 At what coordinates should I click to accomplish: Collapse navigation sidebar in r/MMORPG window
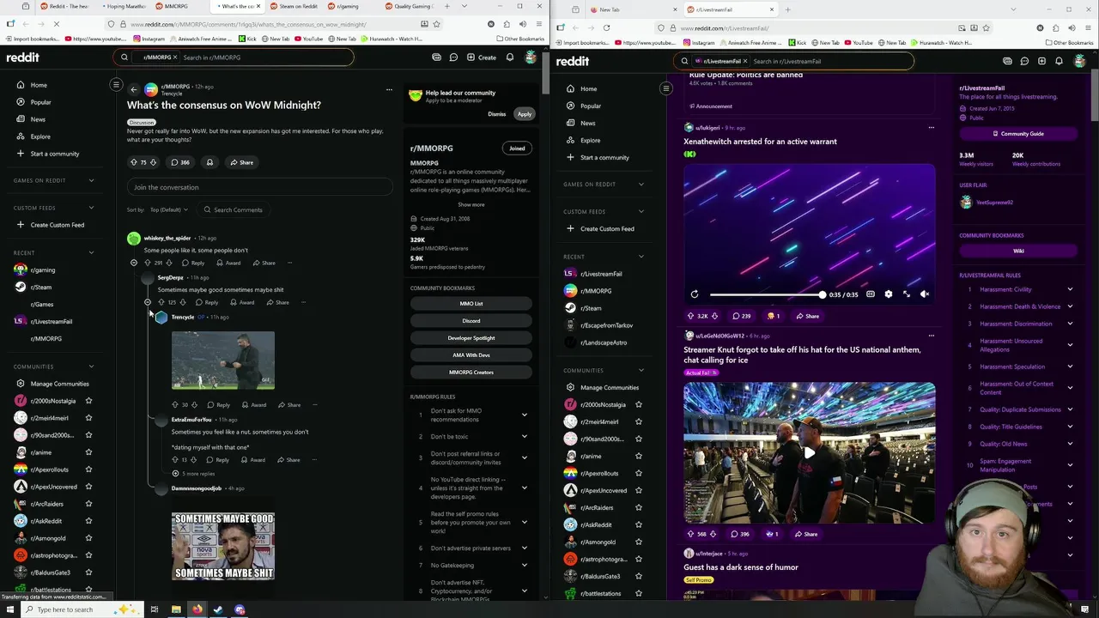coord(116,84)
